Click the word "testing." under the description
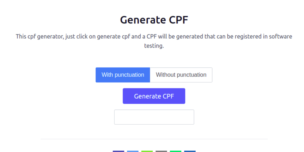Image resolution: width=304 pixels, height=152 pixels. (x=154, y=46)
